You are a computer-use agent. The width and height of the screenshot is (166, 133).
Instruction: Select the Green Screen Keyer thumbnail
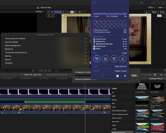pos(157,100)
